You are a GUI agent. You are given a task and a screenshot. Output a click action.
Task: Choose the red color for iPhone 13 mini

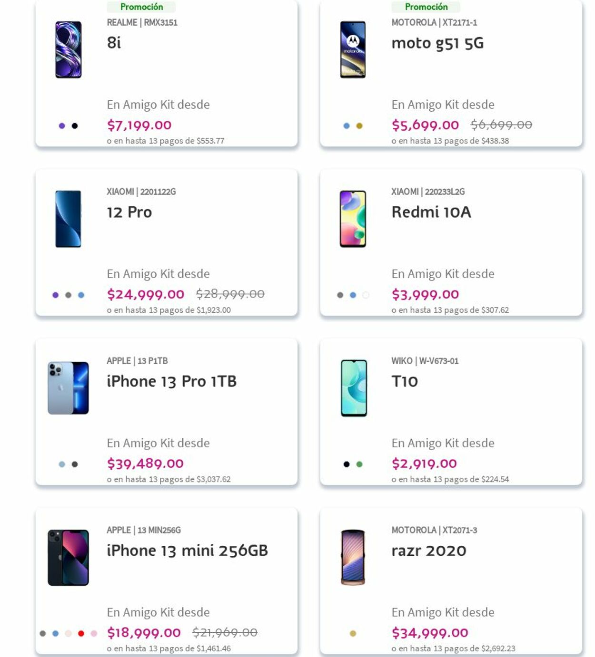coord(81,633)
